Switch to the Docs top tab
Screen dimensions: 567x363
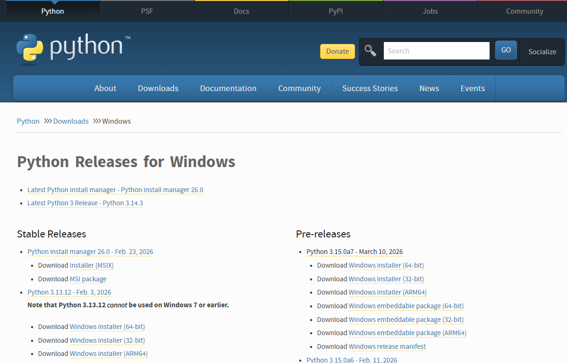coord(242,11)
